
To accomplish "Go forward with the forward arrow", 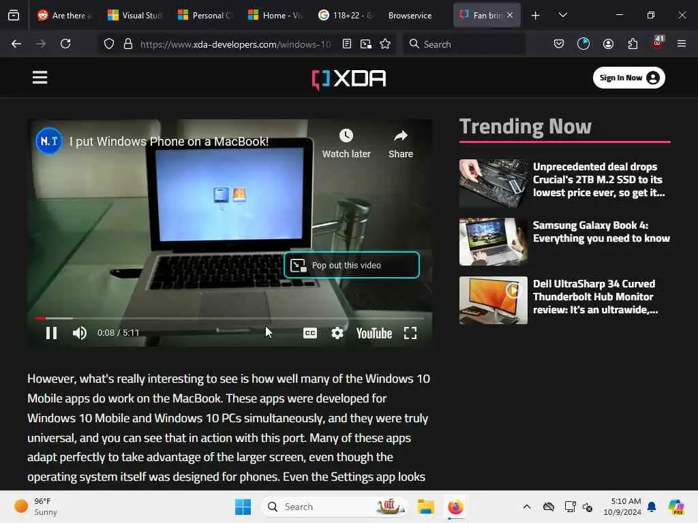I will tap(40, 44).
